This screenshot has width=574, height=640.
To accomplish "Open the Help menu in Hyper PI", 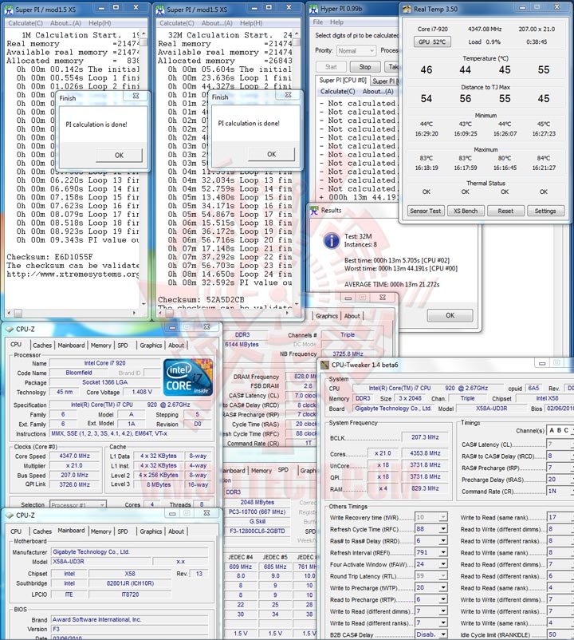I will (x=336, y=22).
